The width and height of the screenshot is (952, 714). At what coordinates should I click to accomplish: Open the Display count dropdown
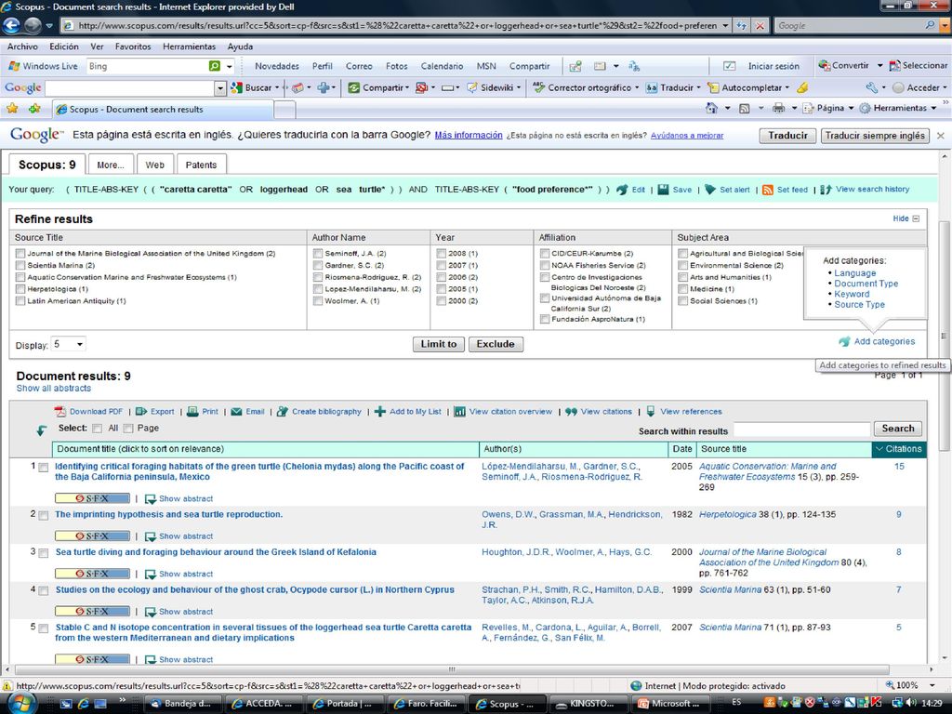[69, 344]
